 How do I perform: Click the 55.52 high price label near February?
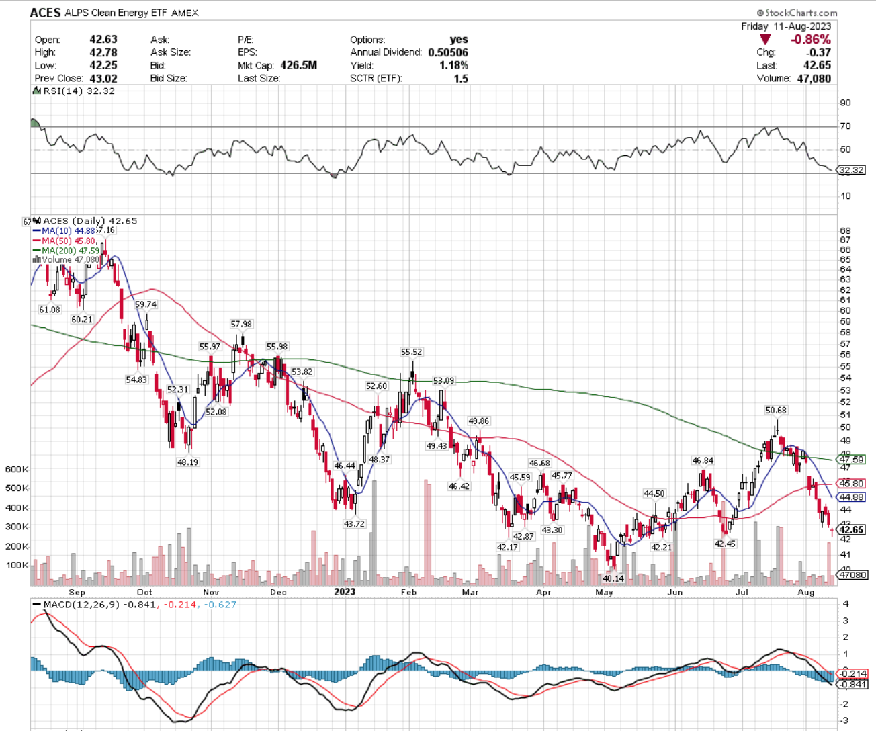[x=411, y=352]
